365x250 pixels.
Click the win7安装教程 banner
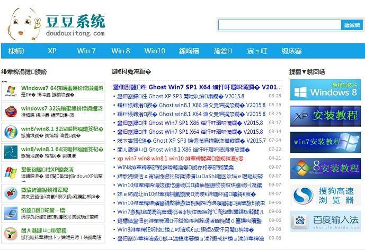tap(325, 142)
